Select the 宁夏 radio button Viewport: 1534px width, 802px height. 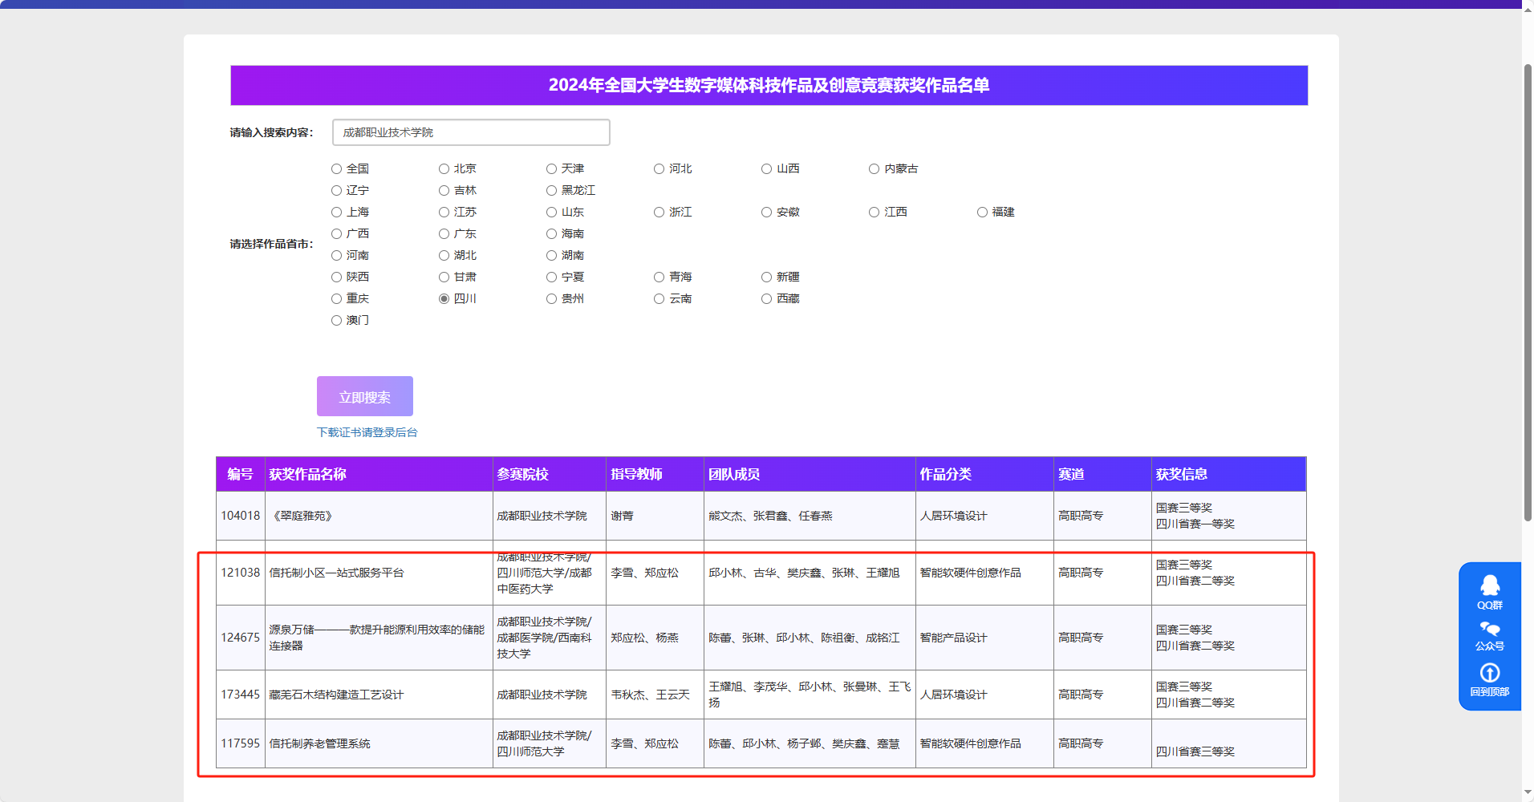point(551,277)
